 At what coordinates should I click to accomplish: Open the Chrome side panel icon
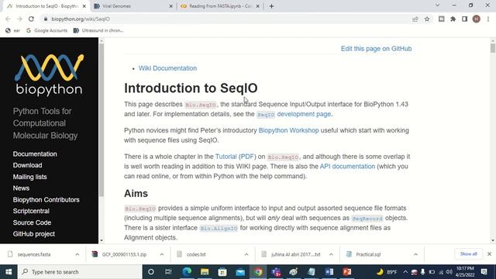pos(464,19)
